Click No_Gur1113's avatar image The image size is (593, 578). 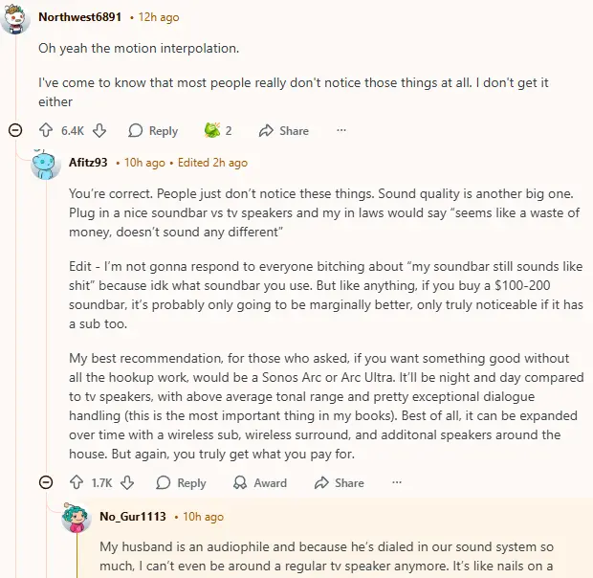(x=77, y=518)
